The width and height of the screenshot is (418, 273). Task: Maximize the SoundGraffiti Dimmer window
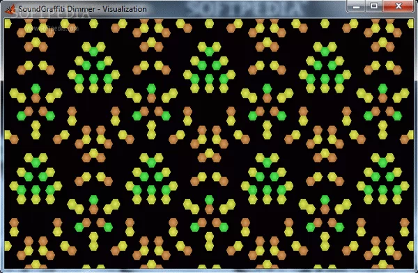(x=373, y=6)
